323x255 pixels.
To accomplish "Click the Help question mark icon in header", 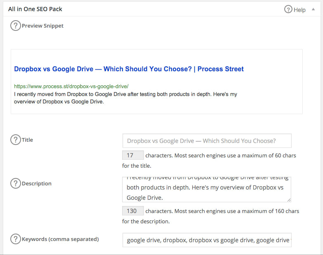I will [288, 9].
